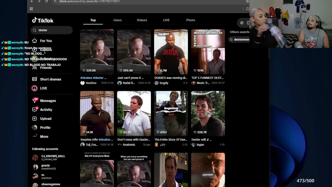The width and height of the screenshot is (332, 187).
Task: Bookmark this page with the star icon
Action: [247, 1]
